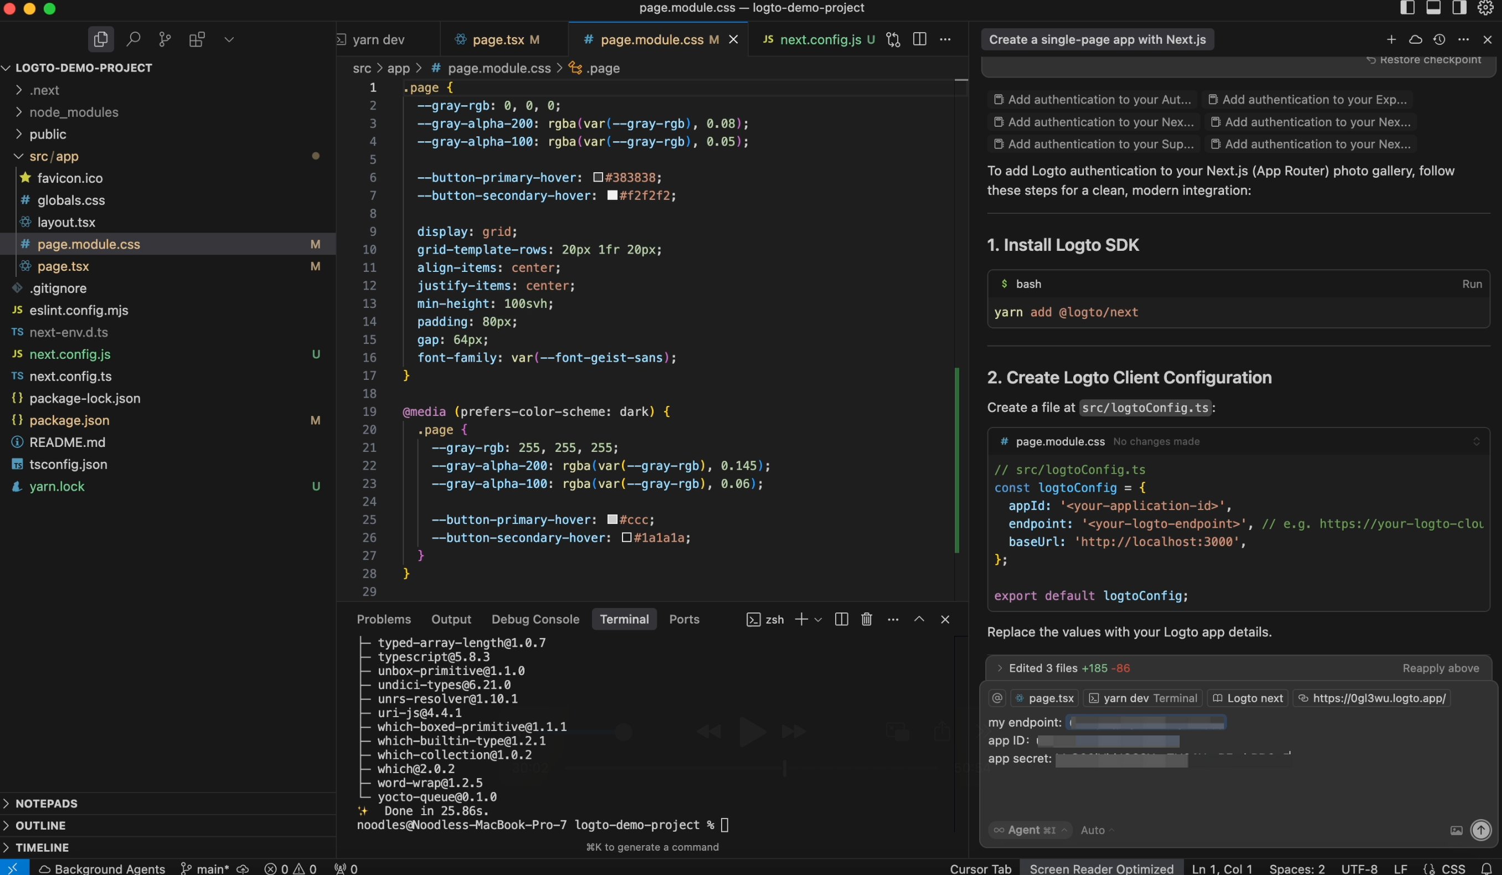The image size is (1502, 875).
Task: Close the bottom terminal panel
Action: pyautogui.click(x=945, y=619)
